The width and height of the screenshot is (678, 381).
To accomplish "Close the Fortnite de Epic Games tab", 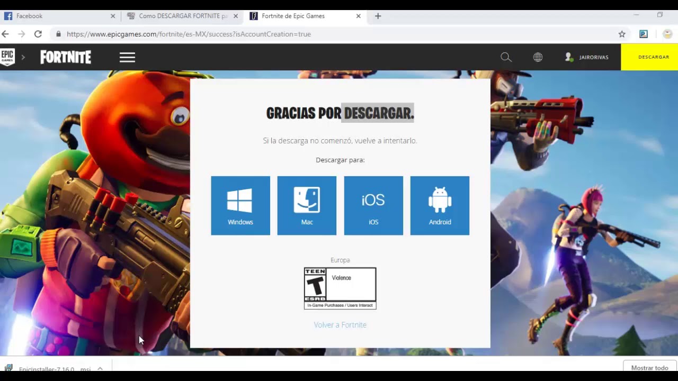I will (359, 16).
